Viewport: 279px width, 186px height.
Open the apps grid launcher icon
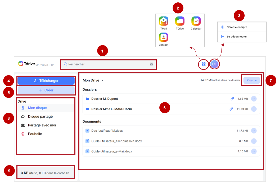[x=204, y=64]
